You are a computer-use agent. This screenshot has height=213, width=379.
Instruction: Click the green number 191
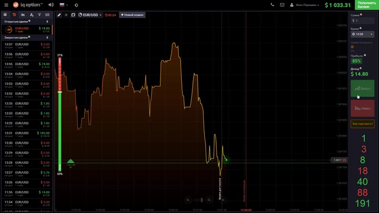point(362,204)
